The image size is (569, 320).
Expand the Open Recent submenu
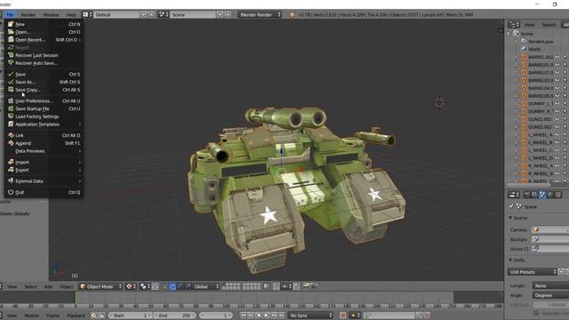(44, 39)
